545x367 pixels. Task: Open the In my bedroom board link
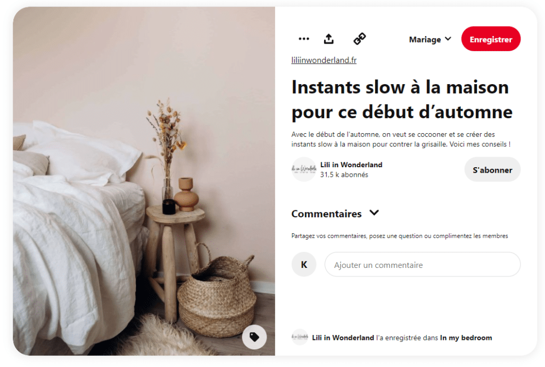[466, 337]
